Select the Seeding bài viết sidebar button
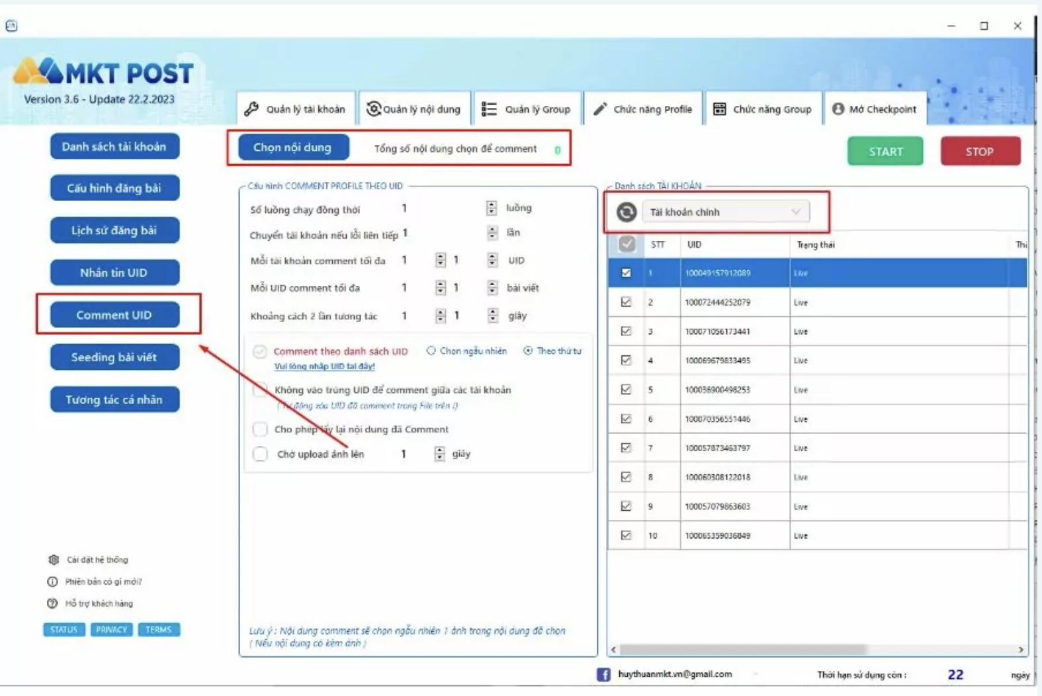Screen dimensions: 1042x696 114,357
